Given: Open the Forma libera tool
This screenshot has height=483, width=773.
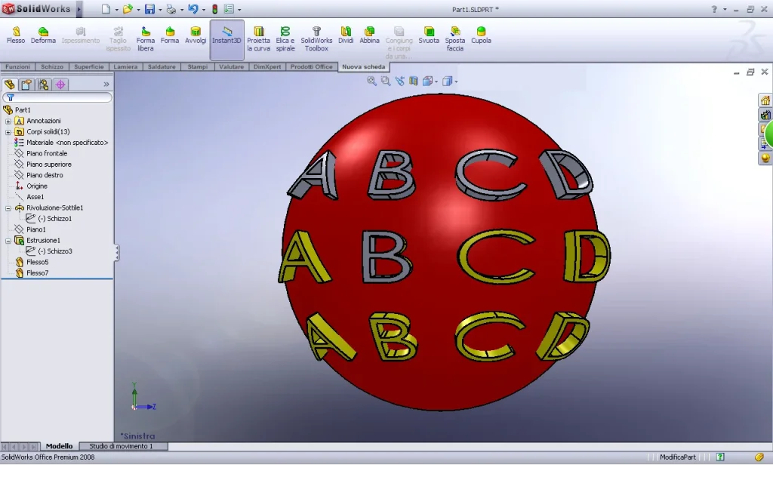Looking at the screenshot, I should 146,39.
